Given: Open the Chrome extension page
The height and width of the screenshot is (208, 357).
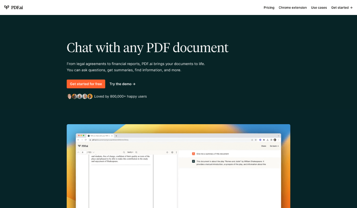Looking at the screenshot, I should 293,8.
